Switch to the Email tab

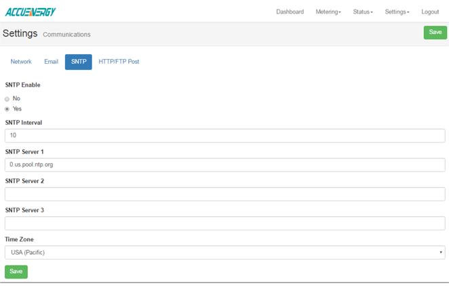pos(51,62)
